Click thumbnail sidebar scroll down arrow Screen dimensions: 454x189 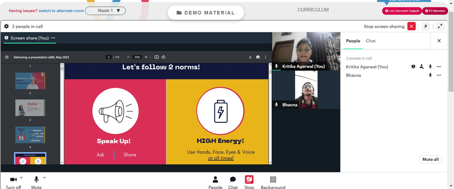(x=62, y=163)
